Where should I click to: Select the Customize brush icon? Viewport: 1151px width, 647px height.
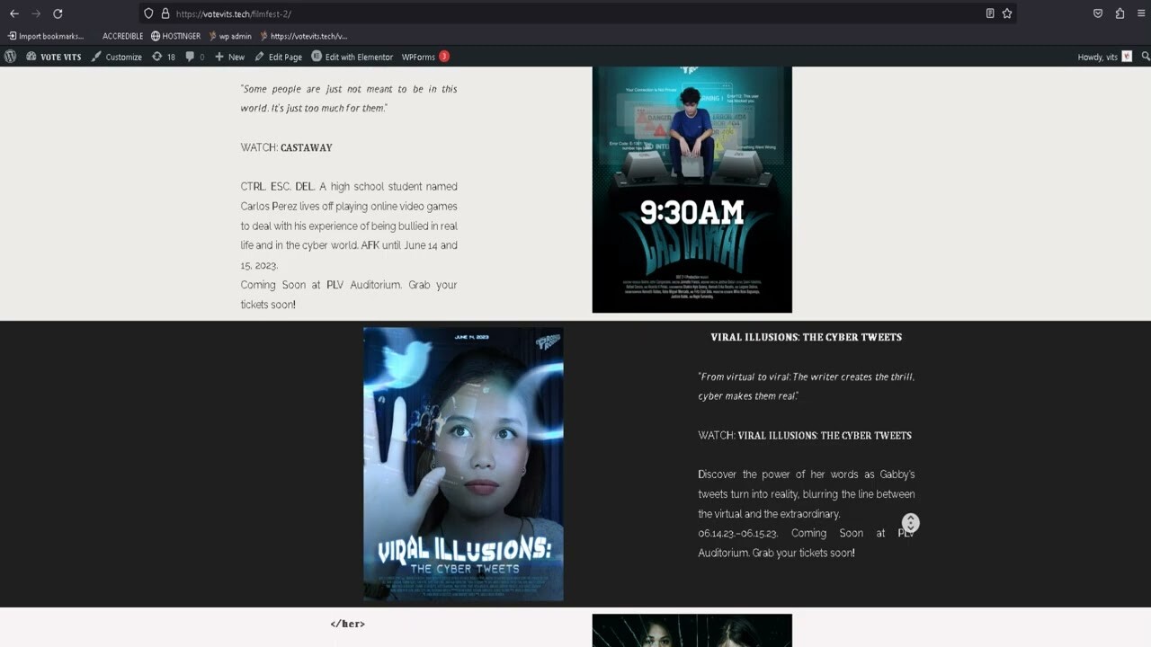click(98, 57)
